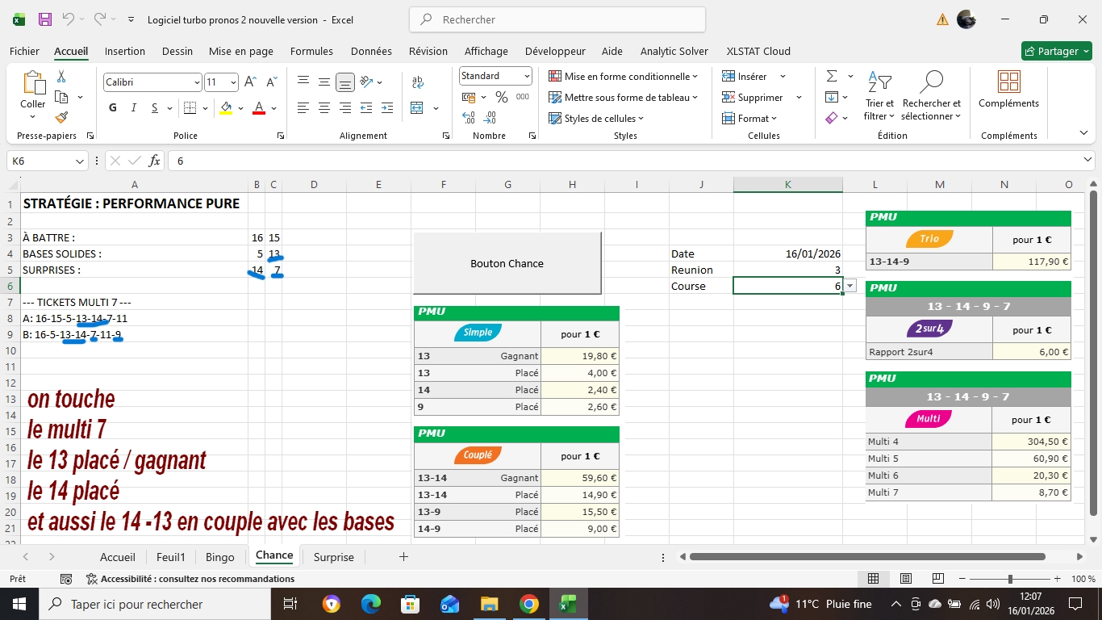1102x620 pixels.
Task: Click the zoom slider handle in status bar
Action: [x=1010, y=579]
